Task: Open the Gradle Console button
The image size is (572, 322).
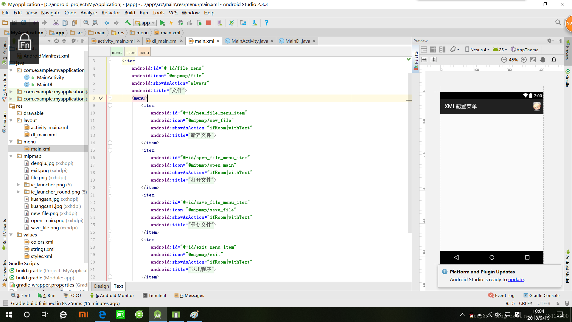Action: pos(541,295)
